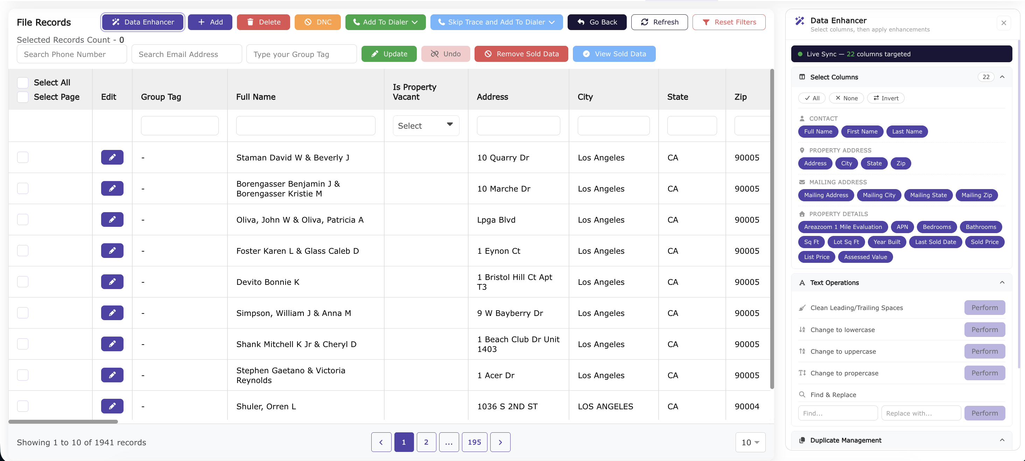Perform Change to uppercase operation
1025x461 pixels.
point(984,351)
